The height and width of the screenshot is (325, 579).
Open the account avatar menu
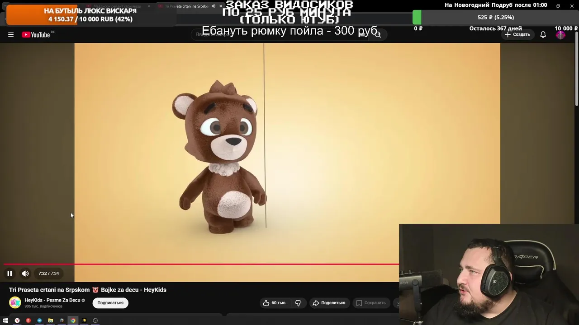(x=560, y=35)
